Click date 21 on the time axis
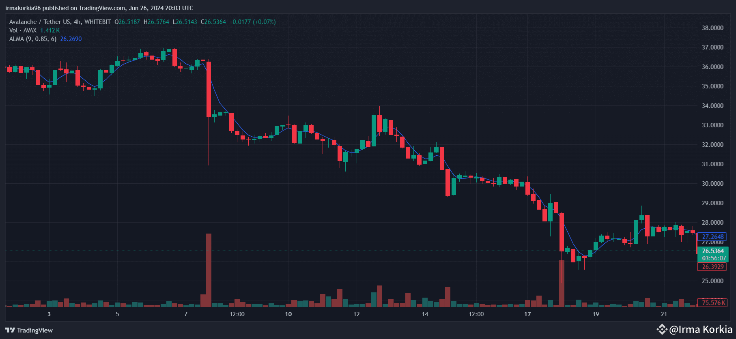Screen dimensions: 736x339 664,314
